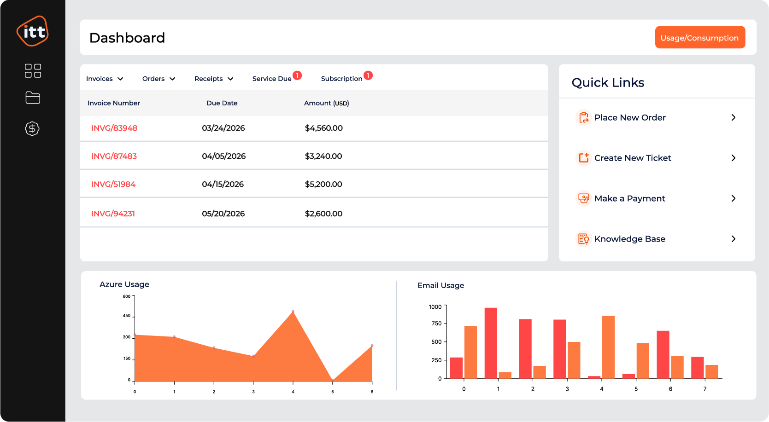Click the Azure Usage peak point at 4

click(293, 312)
